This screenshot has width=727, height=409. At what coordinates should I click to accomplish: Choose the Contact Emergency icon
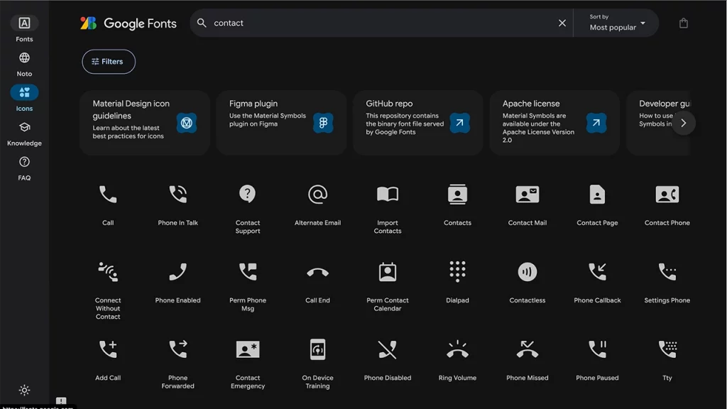(248, 349)
